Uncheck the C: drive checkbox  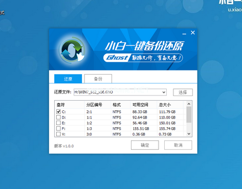pos(58,111)
